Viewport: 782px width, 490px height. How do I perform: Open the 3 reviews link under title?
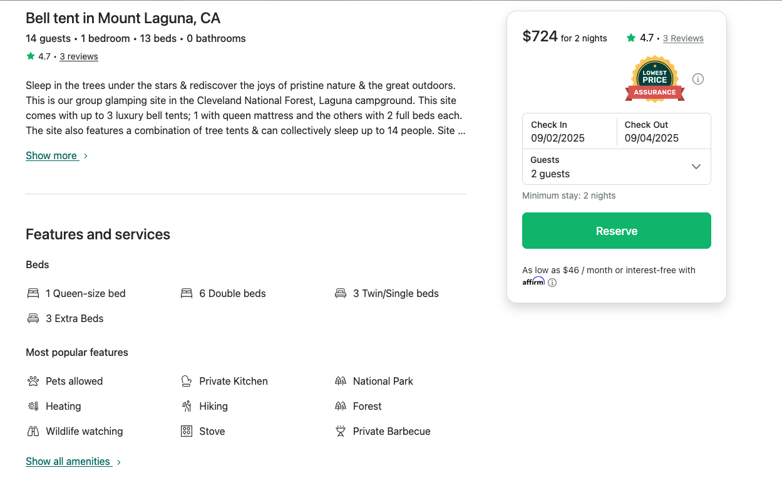click(x=79, y=56)
